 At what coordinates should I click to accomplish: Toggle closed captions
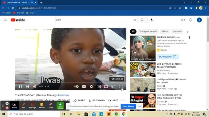pos(84,86)
